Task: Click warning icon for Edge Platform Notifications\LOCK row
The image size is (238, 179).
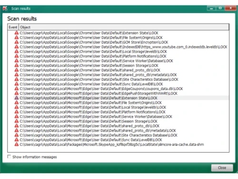Action: [x=17, y=112]
